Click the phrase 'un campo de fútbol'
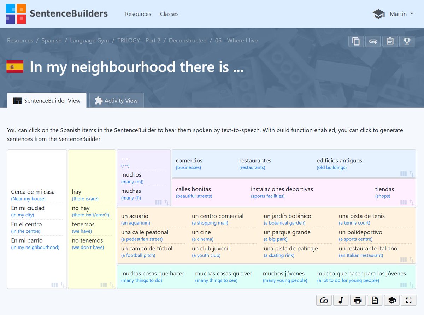 pyautogui.click(x=147, y=248)
